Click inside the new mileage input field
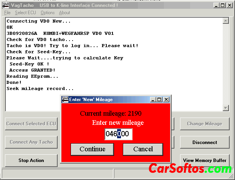 tap(118, 134)
